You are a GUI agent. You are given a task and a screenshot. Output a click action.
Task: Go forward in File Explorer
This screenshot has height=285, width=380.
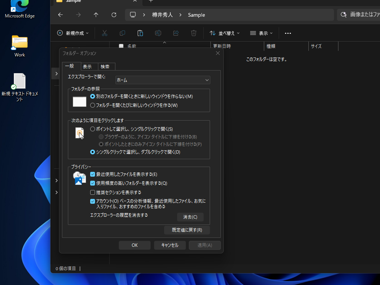tap(78, 15)
